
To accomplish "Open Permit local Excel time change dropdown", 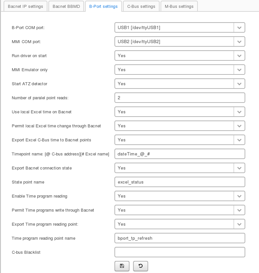I will pos(239,126).
